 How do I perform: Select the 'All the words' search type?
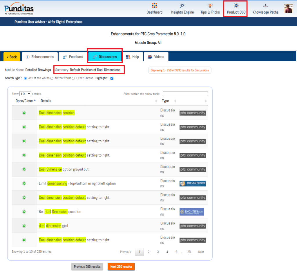tap(52, 78)
